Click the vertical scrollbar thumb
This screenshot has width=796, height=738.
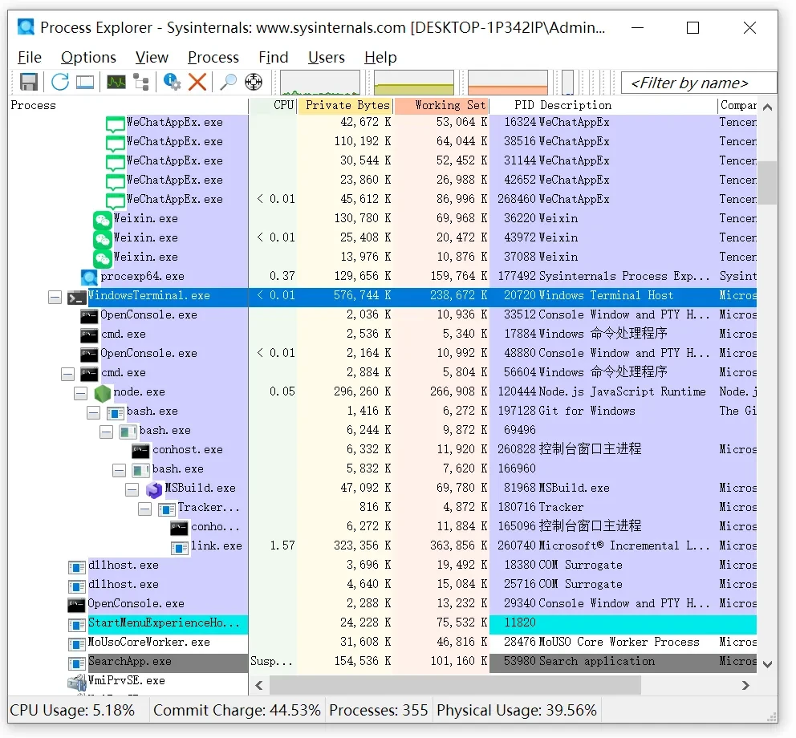[768, 183]
